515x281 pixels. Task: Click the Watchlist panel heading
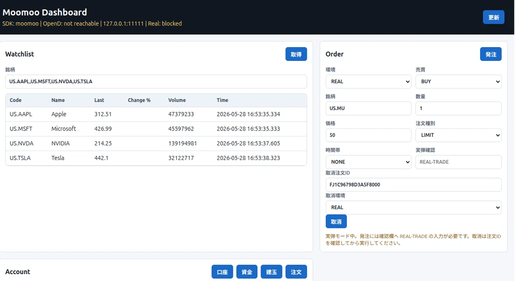[20, 54]
